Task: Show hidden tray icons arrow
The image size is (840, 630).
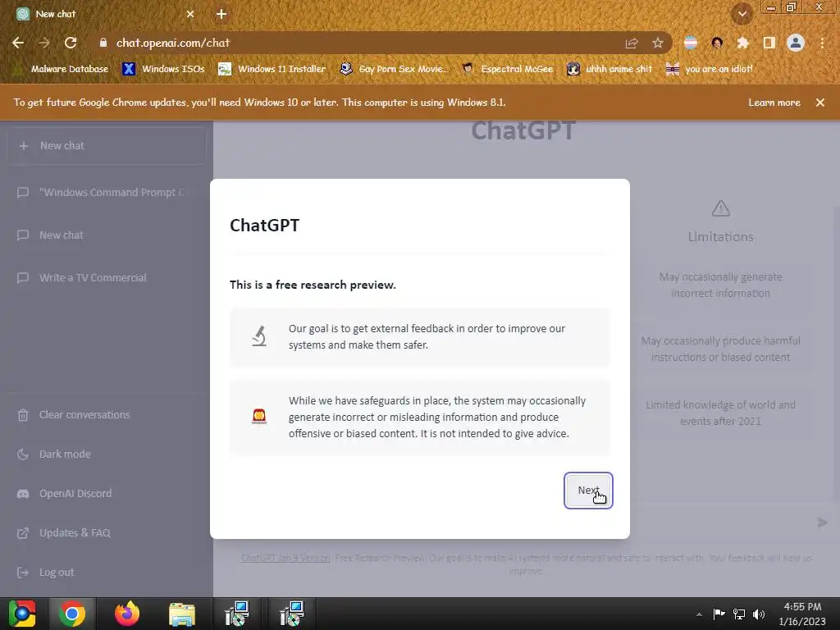Action: point(699,614)
